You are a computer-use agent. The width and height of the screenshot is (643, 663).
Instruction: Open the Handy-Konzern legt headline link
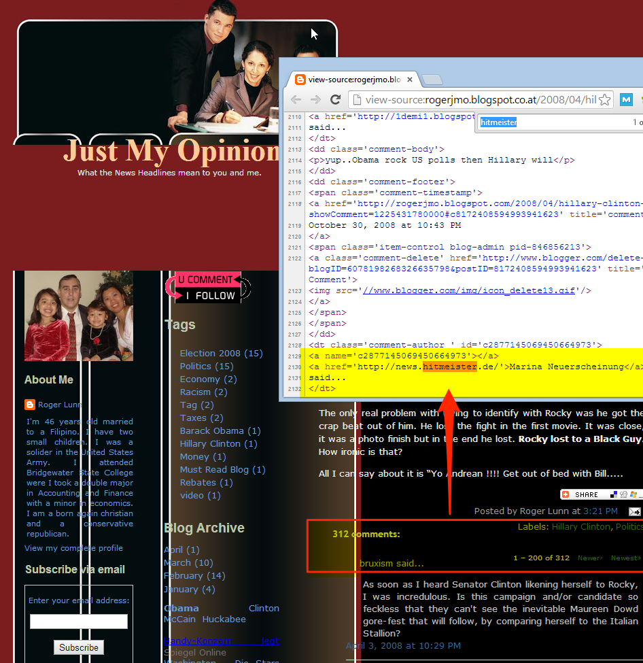(x=221, y=641)
